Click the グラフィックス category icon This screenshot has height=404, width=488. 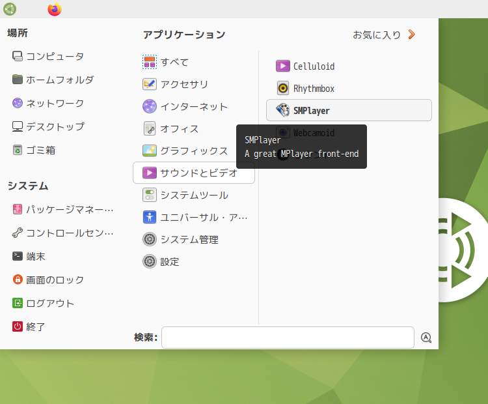pos(150,151)
